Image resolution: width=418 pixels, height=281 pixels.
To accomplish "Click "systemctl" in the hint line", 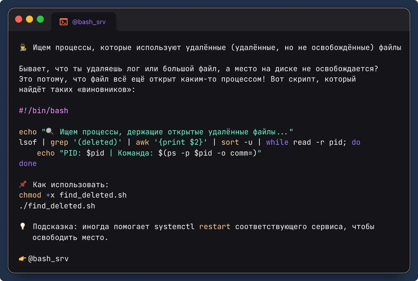I will pyautogui.click(x=174, y=227).
